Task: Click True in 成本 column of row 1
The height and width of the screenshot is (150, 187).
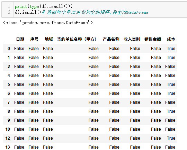Action: pyautogui.click(x=171, y=58)
